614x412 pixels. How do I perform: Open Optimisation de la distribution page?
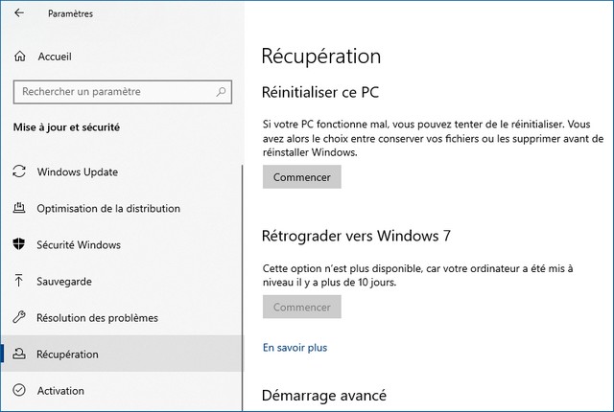pos(108,209)
